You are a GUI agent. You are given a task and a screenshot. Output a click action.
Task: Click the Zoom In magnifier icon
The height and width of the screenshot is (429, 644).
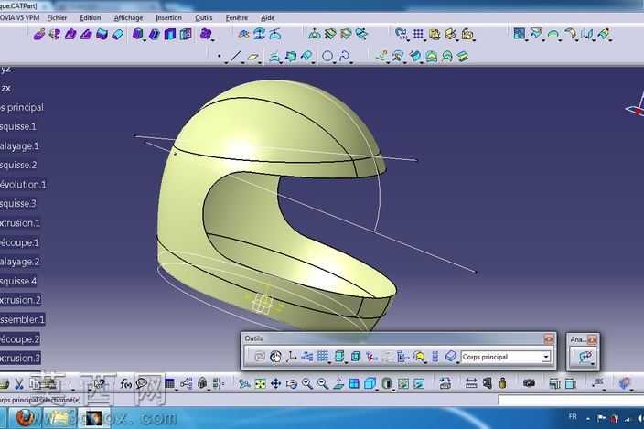(x=307, y=384)
